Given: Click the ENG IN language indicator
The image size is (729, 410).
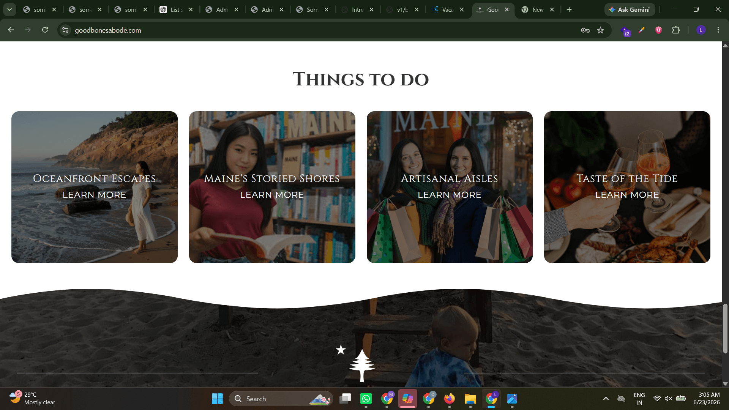Looking at the screenshot, I should coord(639,399).
